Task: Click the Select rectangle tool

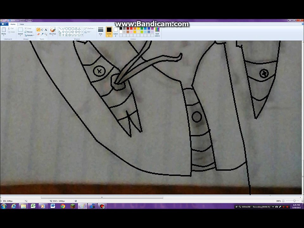Action: click(20, 30)
